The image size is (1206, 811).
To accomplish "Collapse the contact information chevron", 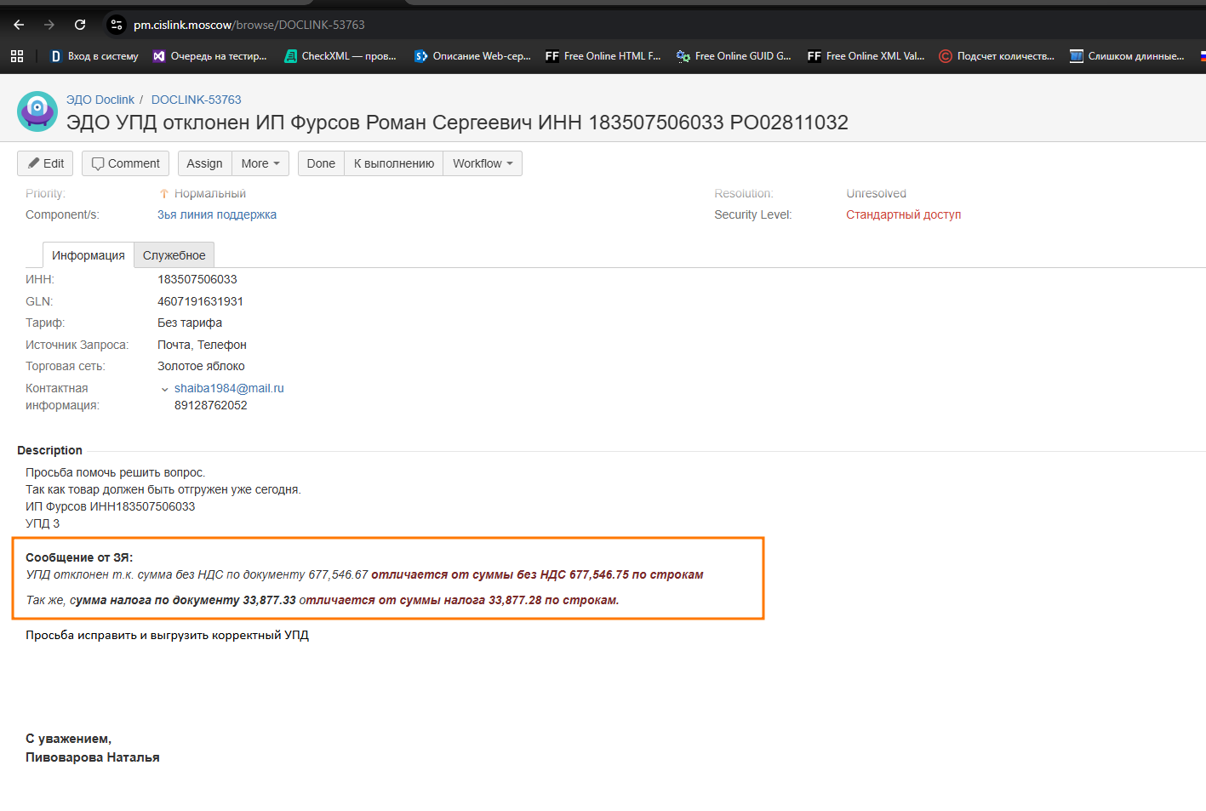I will point(165,389).
